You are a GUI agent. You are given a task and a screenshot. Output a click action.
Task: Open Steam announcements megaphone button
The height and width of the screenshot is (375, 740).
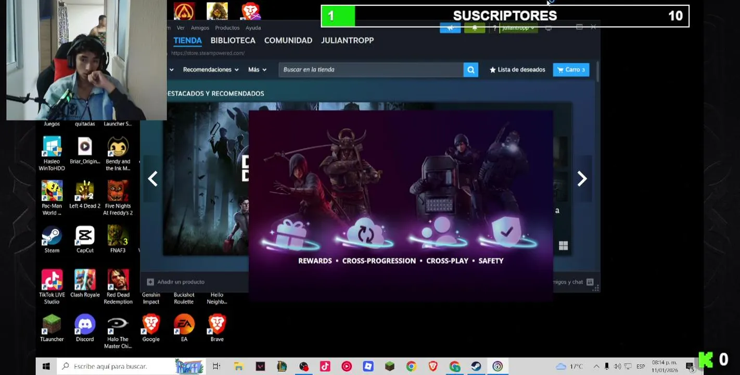(450, 28)
